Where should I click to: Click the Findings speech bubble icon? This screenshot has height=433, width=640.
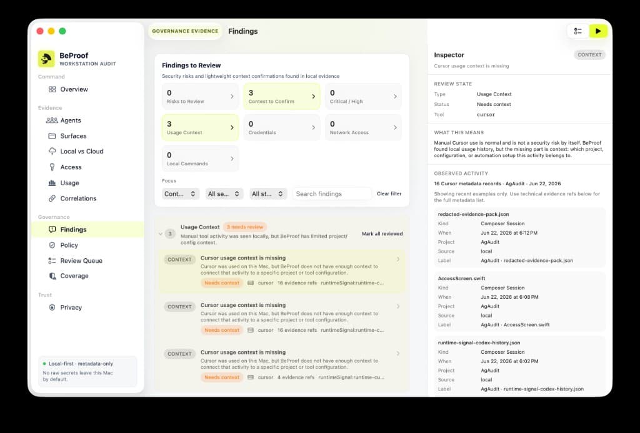(52, 230)
